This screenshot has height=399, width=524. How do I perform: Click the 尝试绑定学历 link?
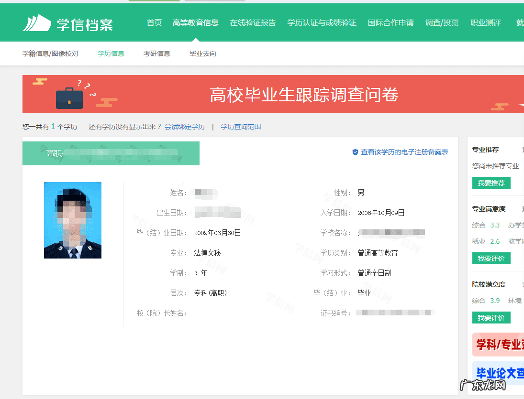click(185, 127)
